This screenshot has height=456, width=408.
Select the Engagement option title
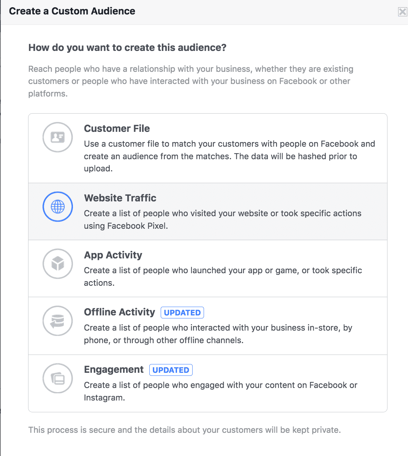114,370
